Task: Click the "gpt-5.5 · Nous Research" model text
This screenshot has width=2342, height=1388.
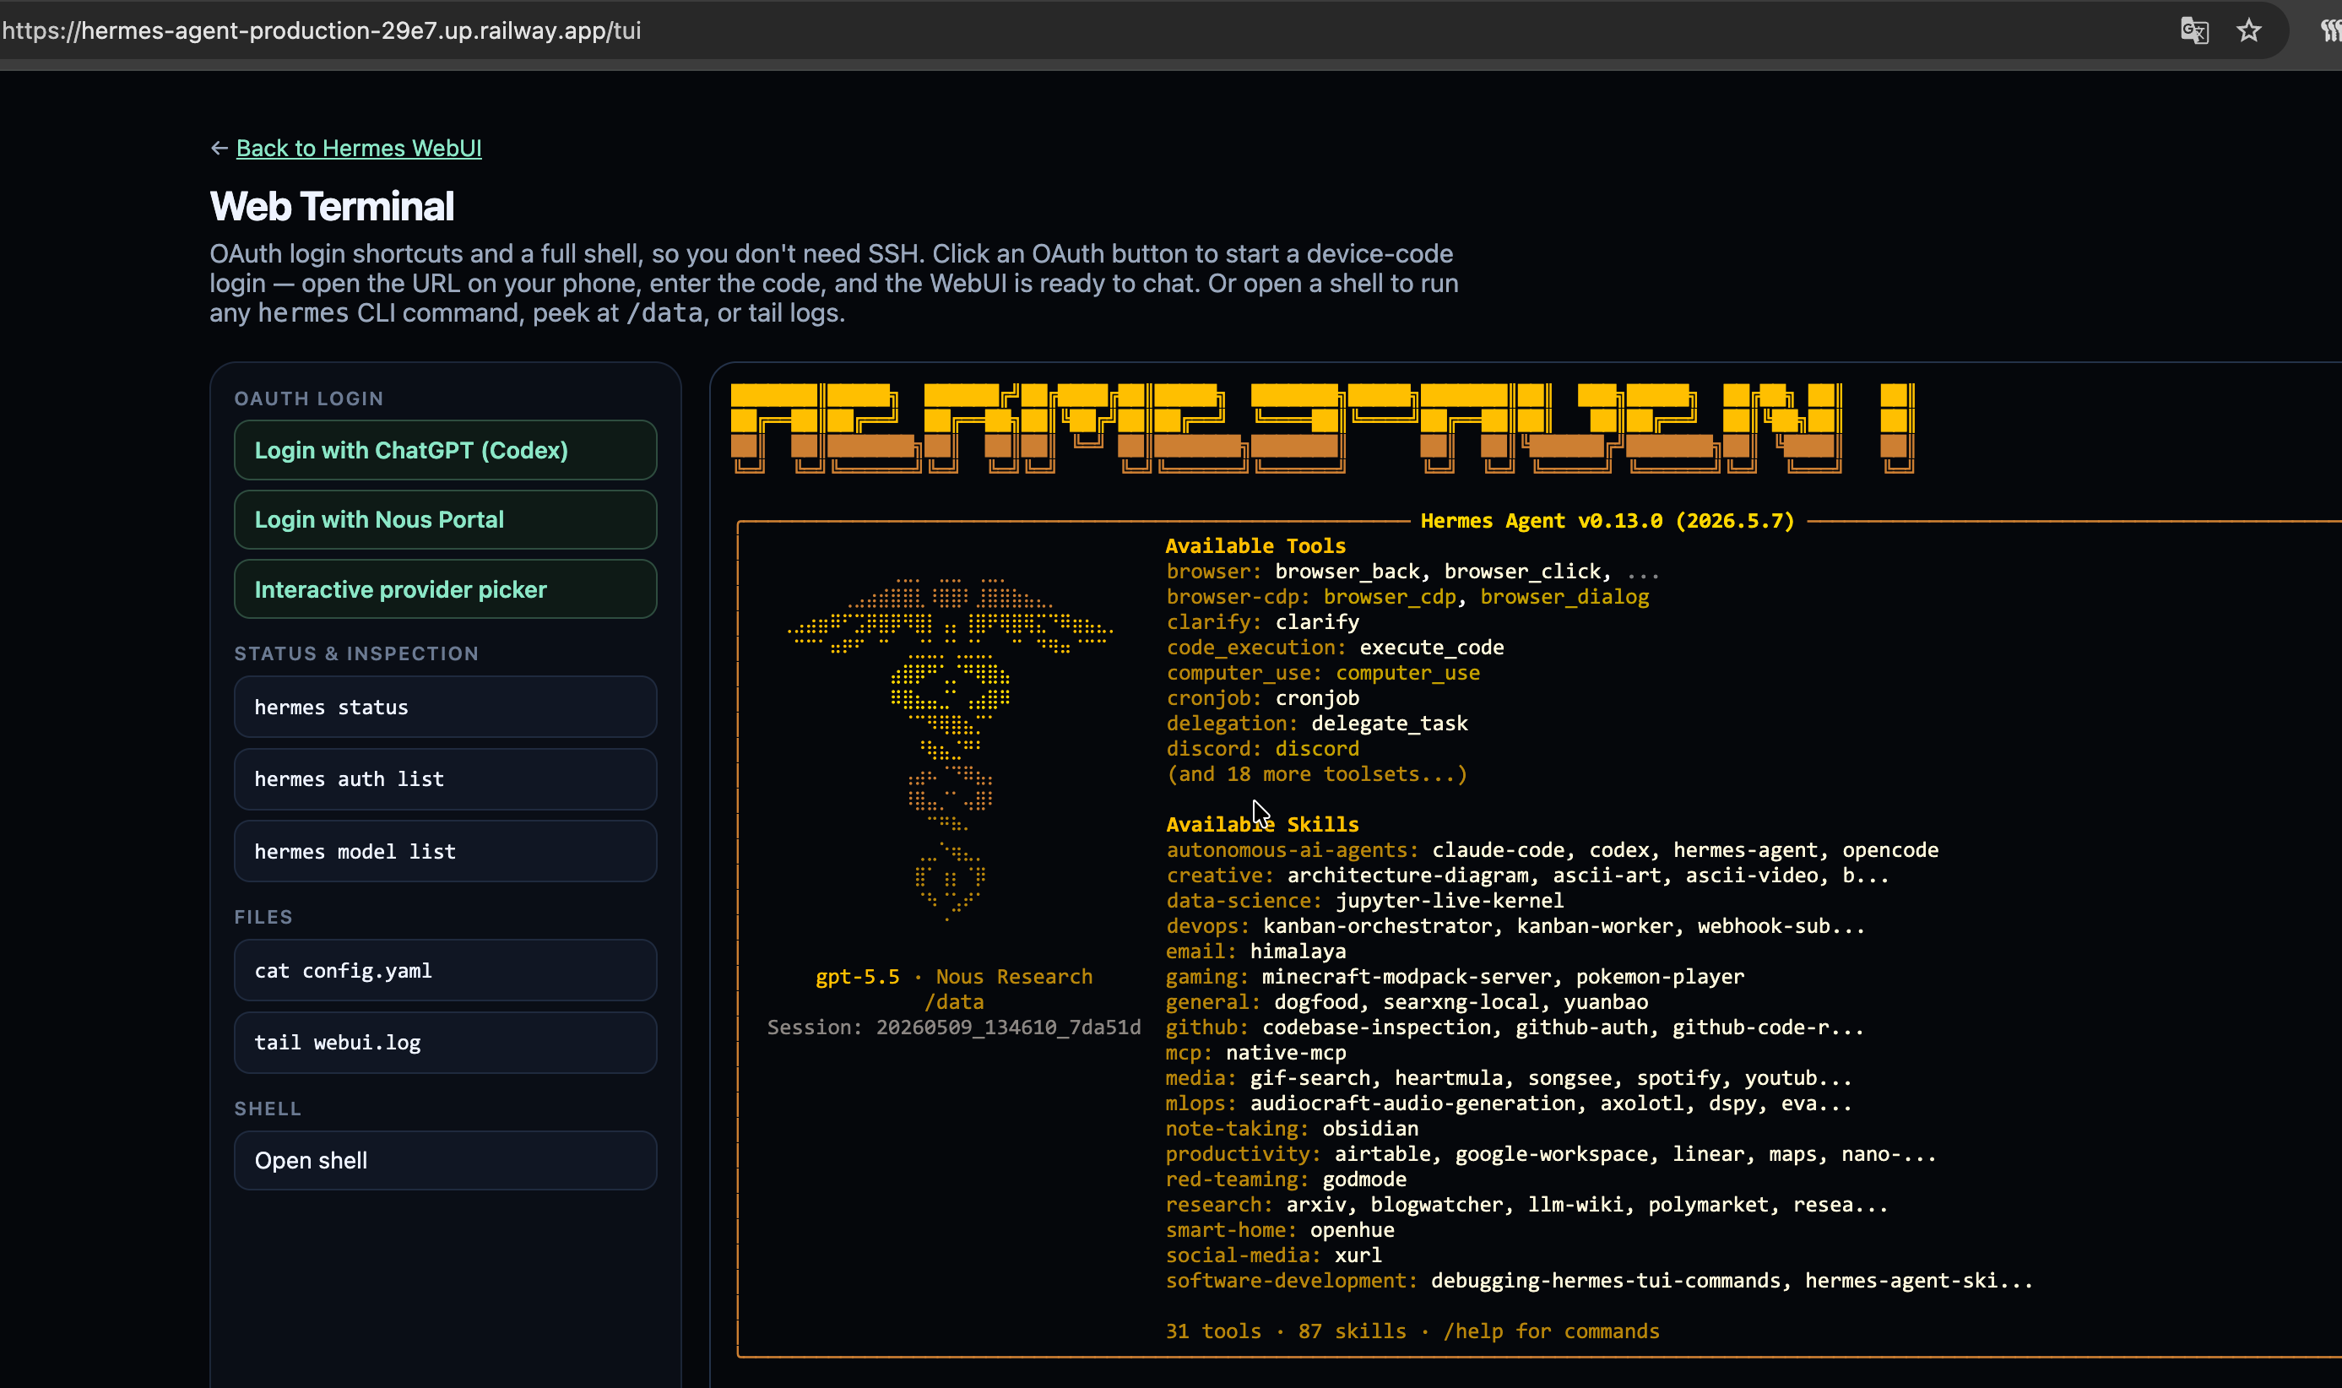Action: pos(954,977)
